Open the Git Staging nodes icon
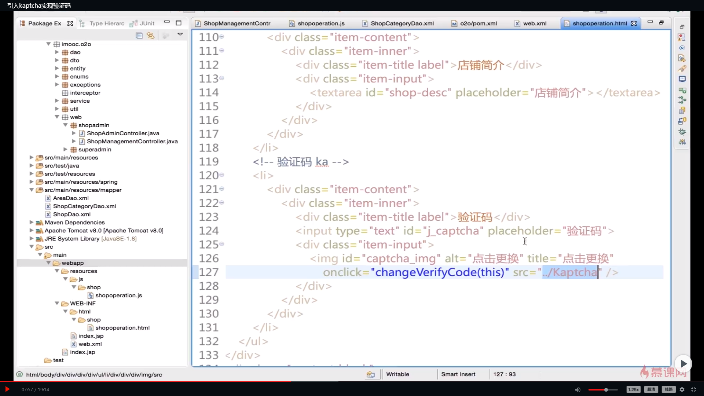Screen dimensions: 704x396 pyautogui.click(x=682, y=100)
